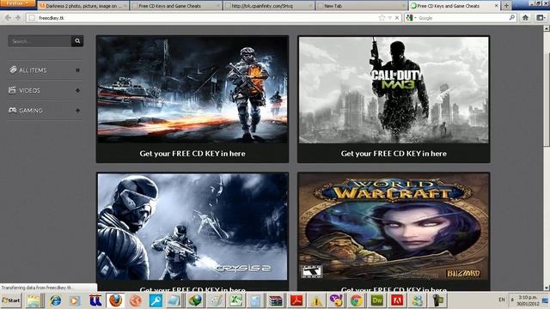Launch WinRAR from the taskbar
Screen dimensions: 550x309
[x=276, y=300]
